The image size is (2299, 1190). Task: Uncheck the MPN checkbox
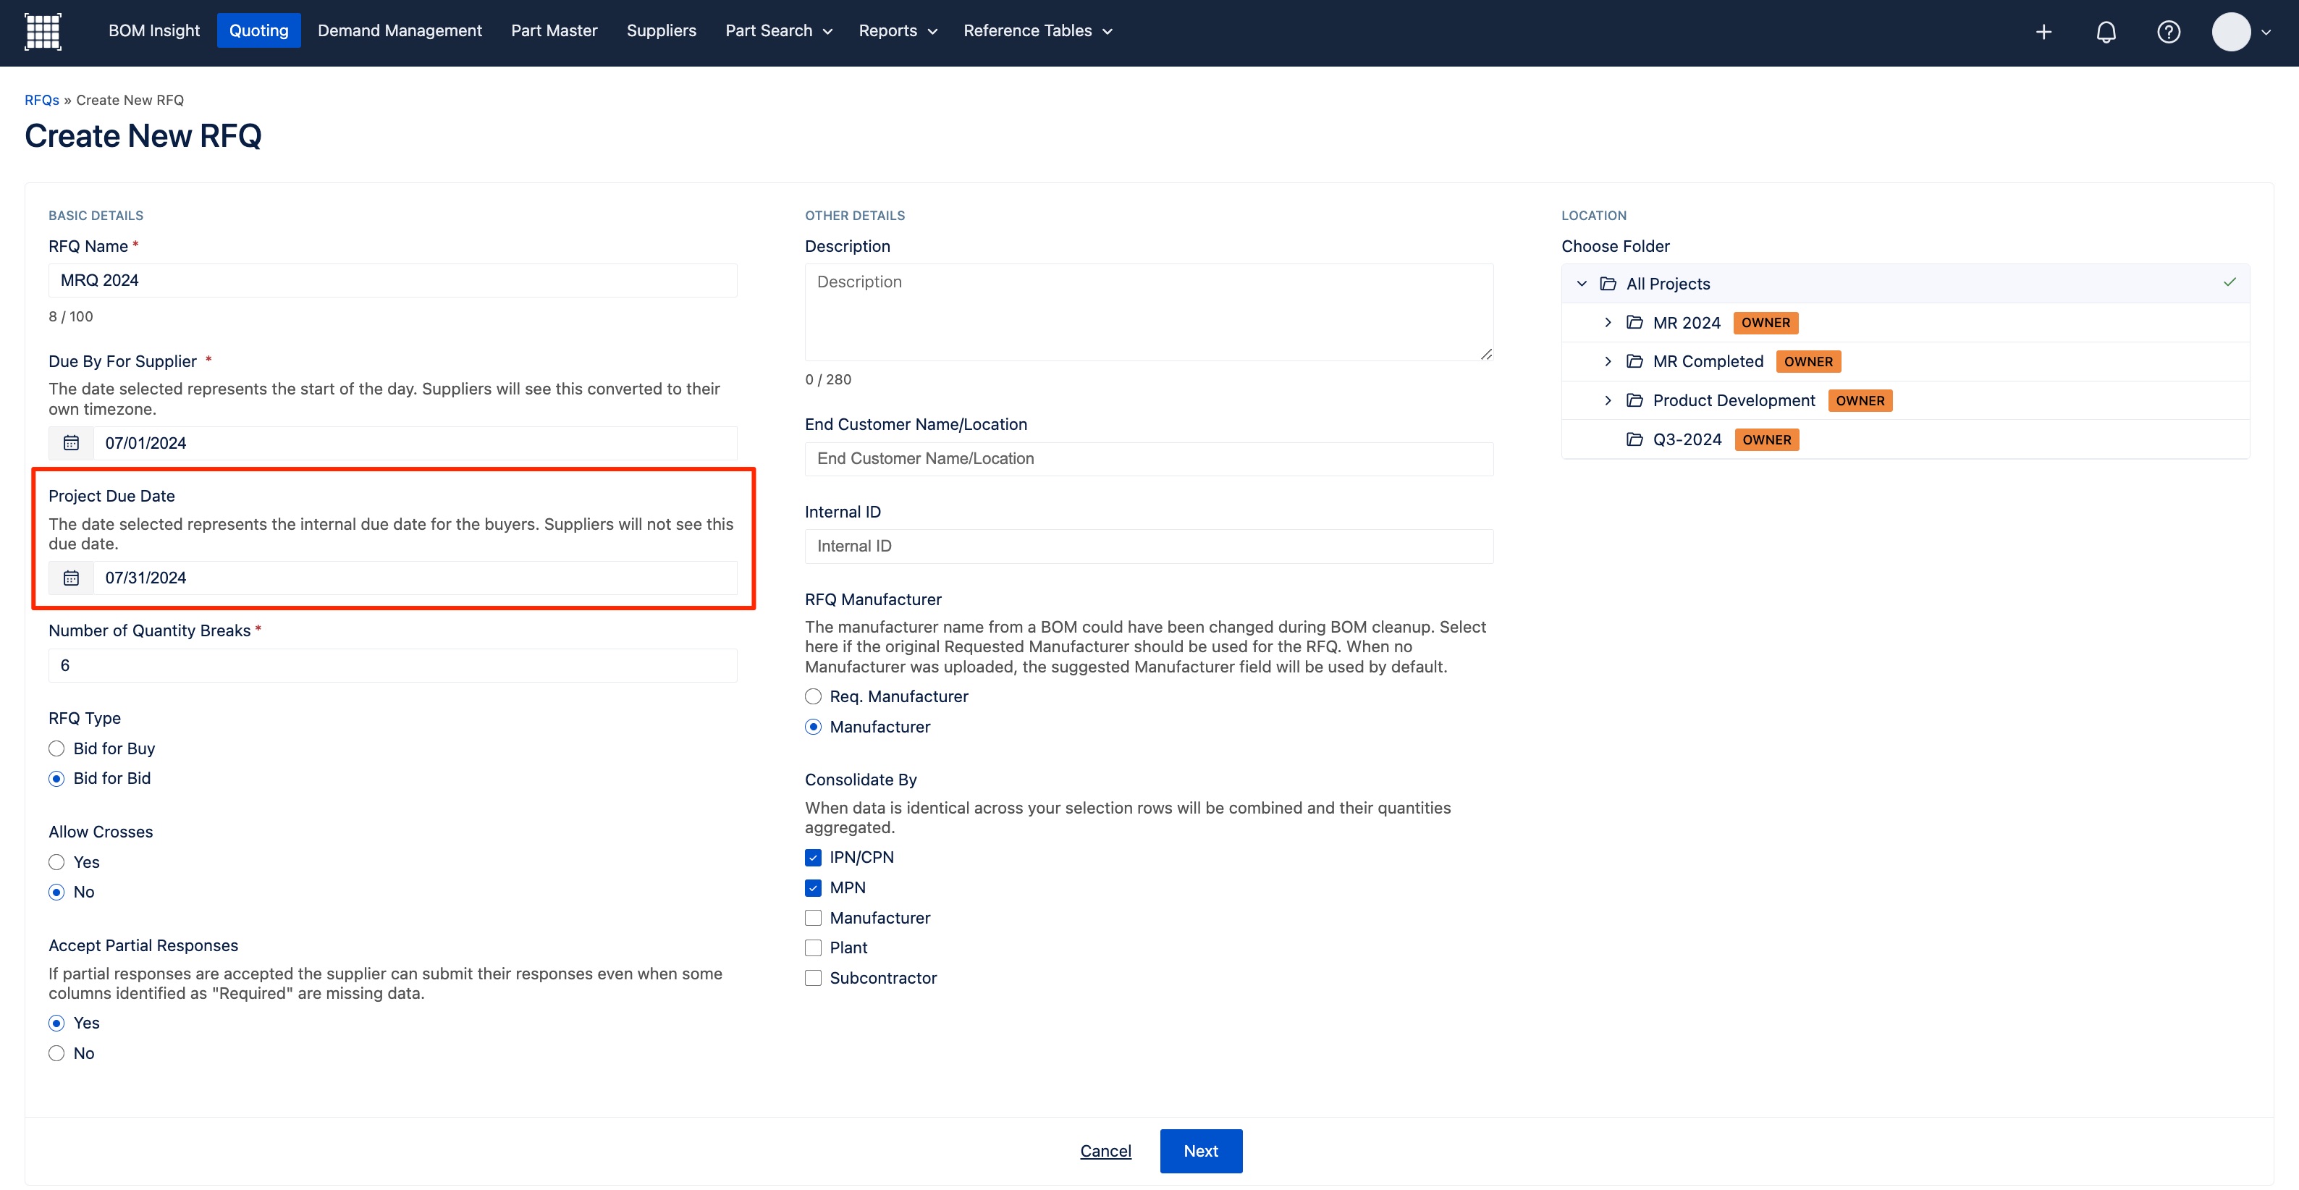(813, 887)
